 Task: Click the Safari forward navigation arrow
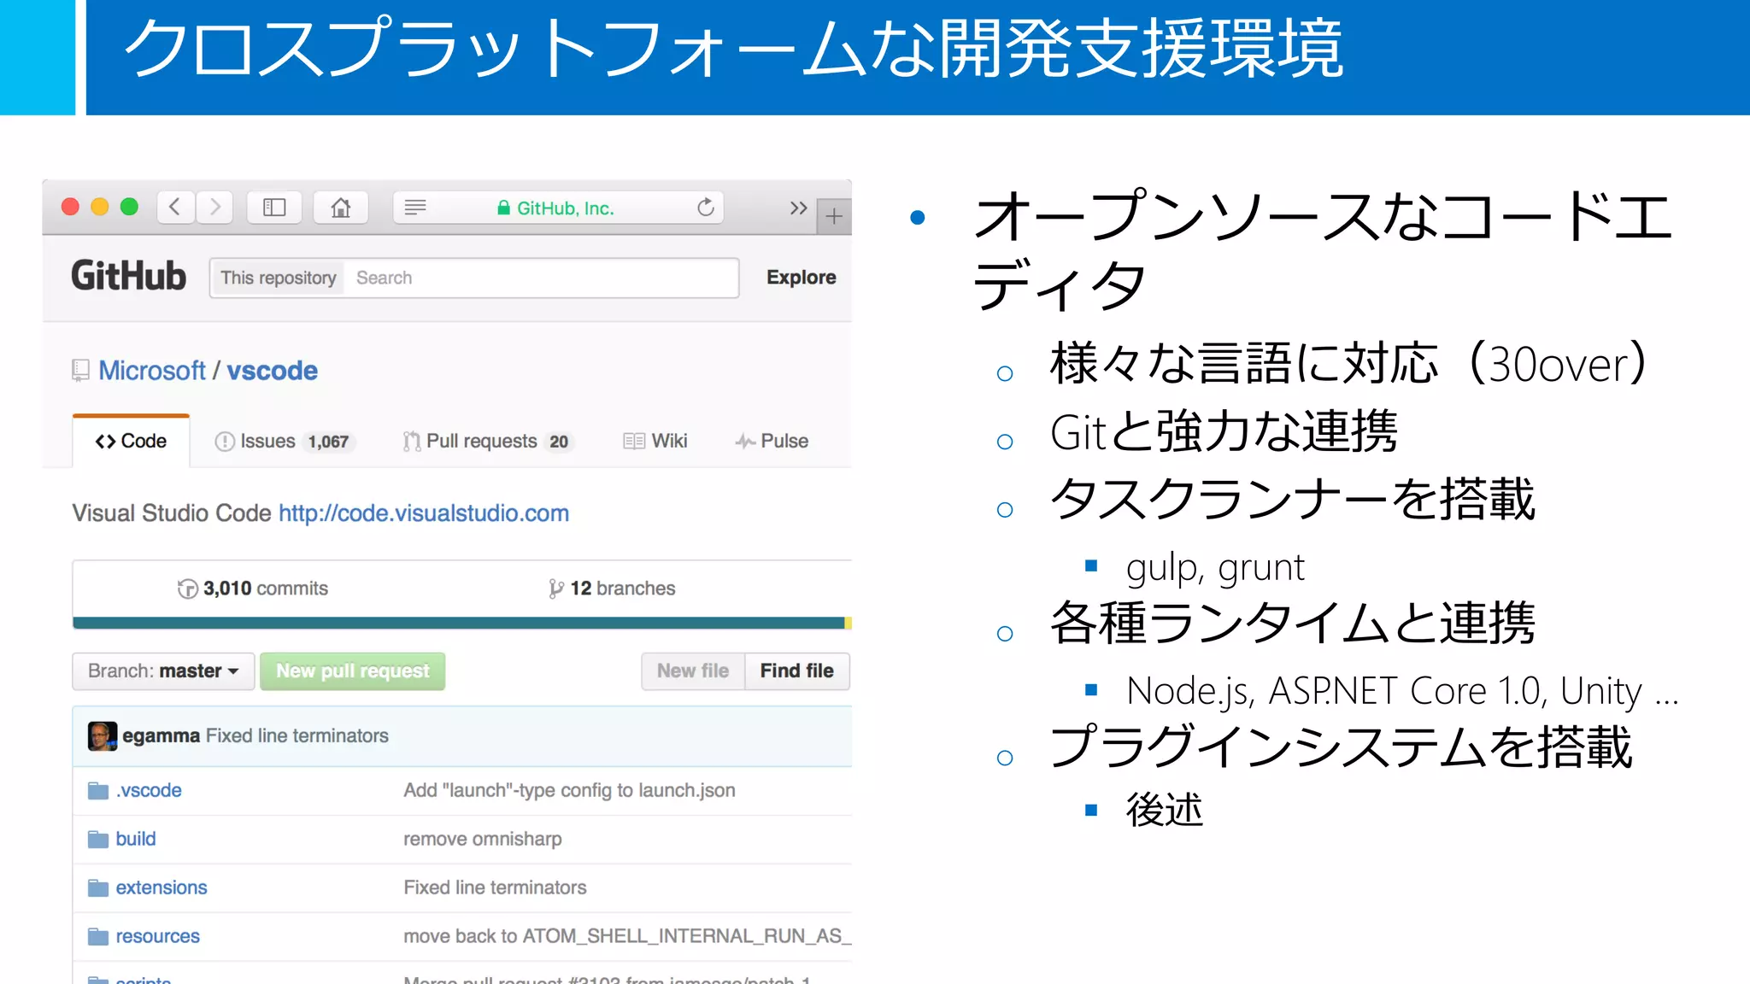[x=214, y=208]
